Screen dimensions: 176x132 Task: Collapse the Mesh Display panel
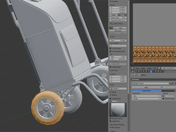(110, 128)
